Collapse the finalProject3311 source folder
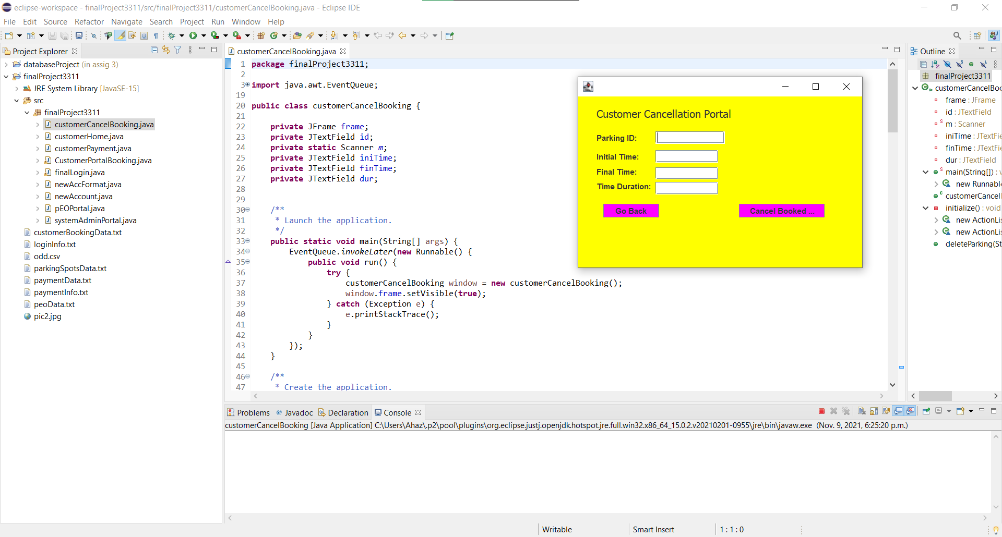1002x537 pixels. 26,112
